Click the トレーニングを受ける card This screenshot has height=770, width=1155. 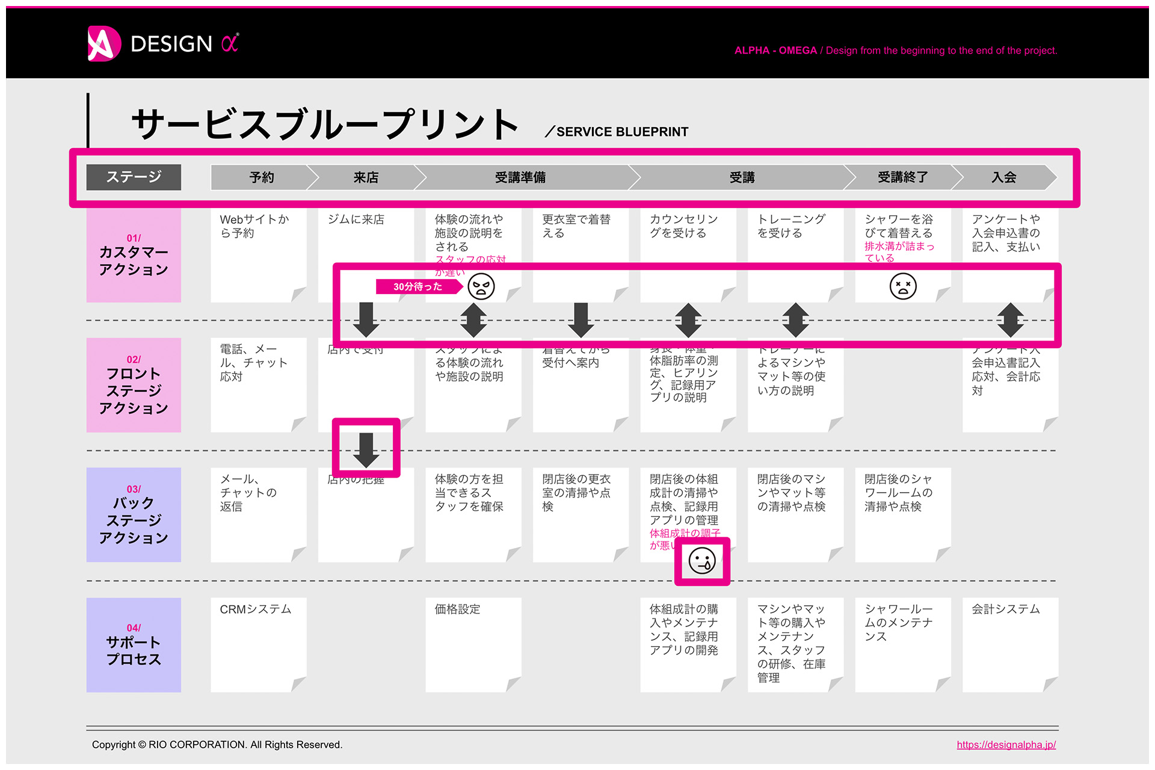[795, 255]
